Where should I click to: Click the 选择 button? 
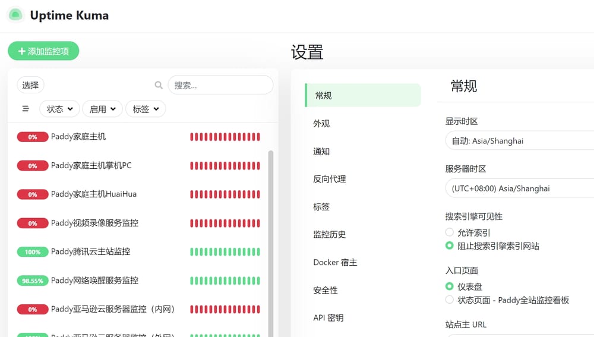(30, 85)
